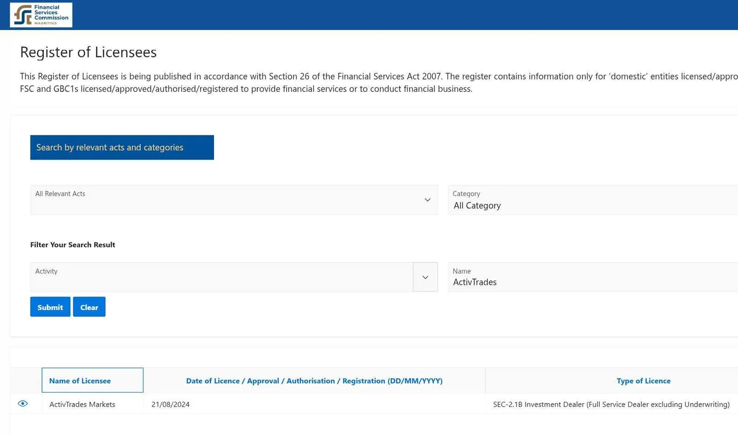Click the All Relevant Acts field label
The height and width of the screenshot is (436, 738).
pyautogui.click(x=60, y=193)
